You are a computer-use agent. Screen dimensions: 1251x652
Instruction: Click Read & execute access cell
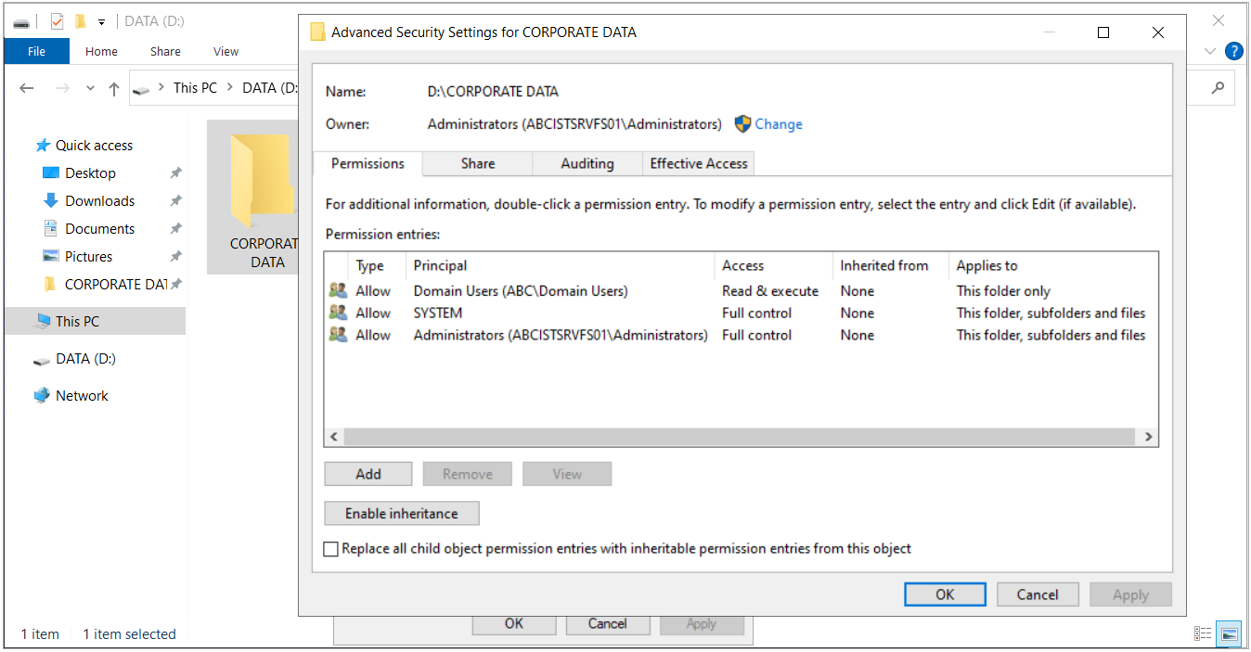(770, 291)
